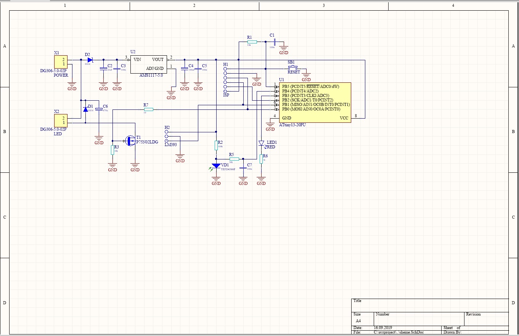Click the date '16.09.2019' in title block

pyautogui.click(x=383, y=328)
